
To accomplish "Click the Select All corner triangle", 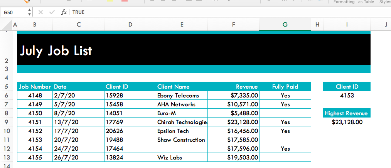I will 6,25.
